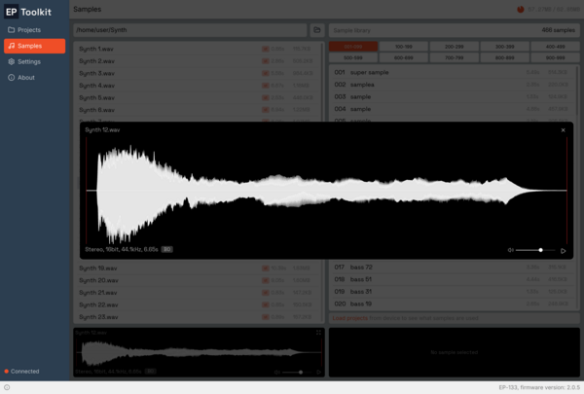Click the red icon on Synth 20.wav row
Viewport: 584px width, 394px height.
click(265, 280)
